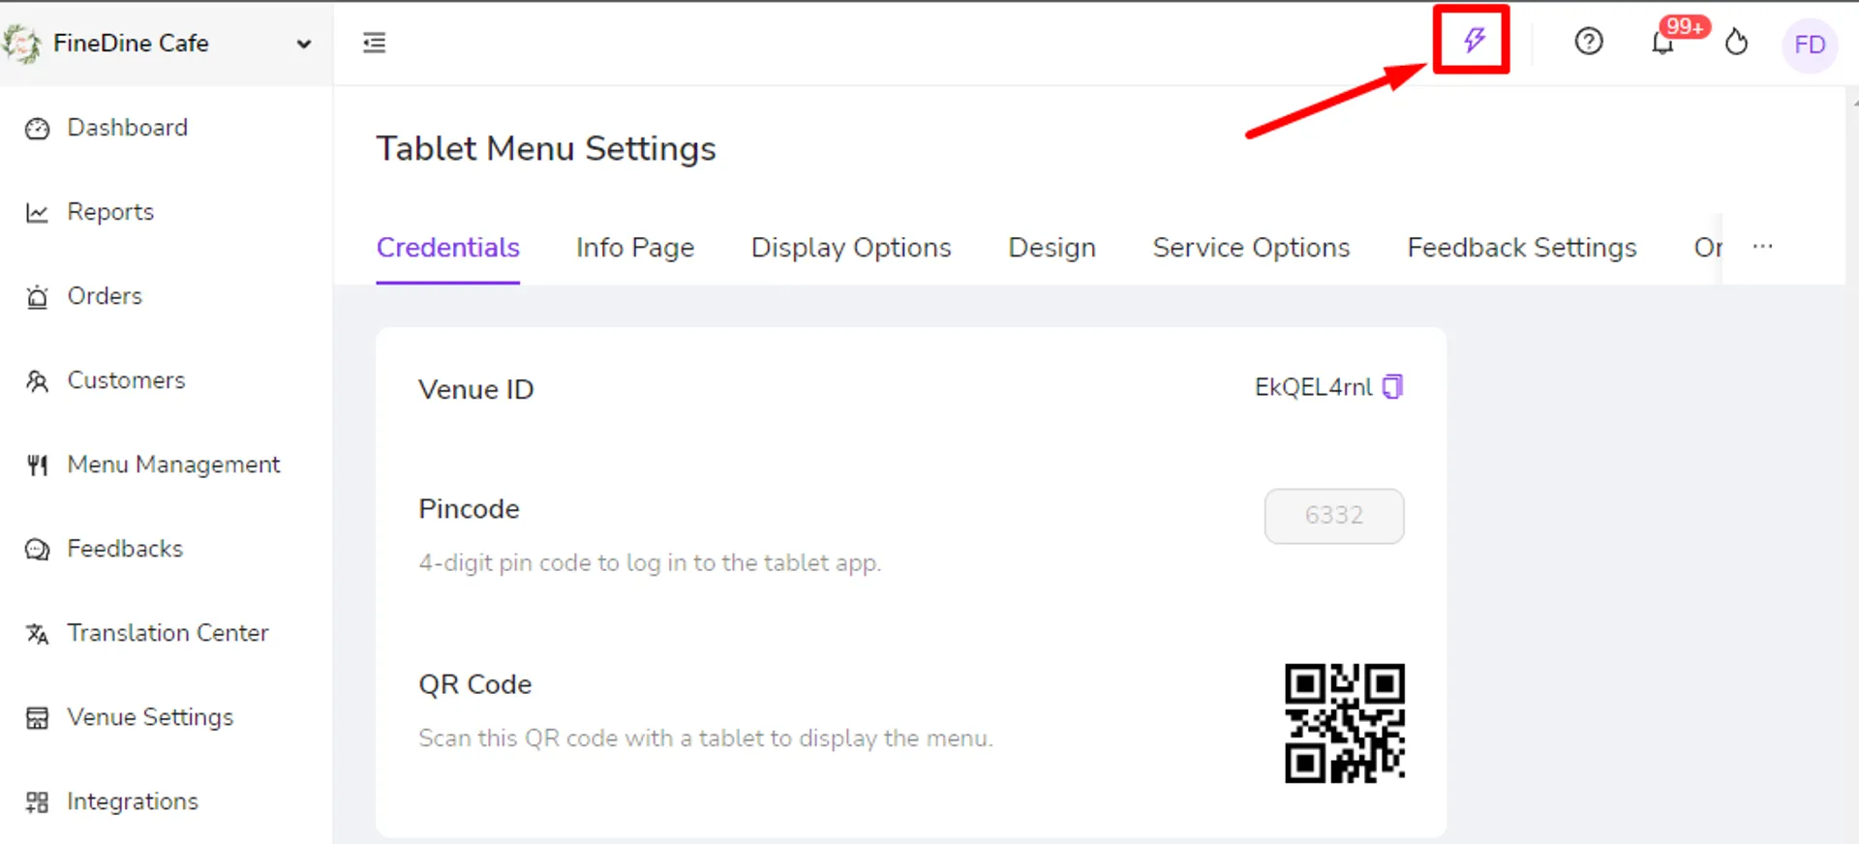This screenshot has width=1859, height=844.
Task: Click the flame icon in header
Action: 1736,43
